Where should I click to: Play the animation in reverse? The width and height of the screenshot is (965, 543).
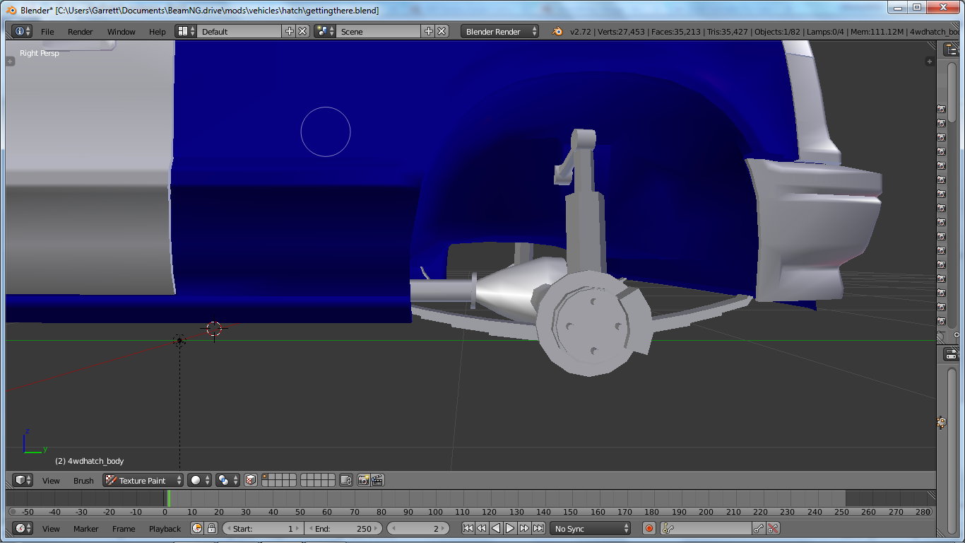click(496, 528)
